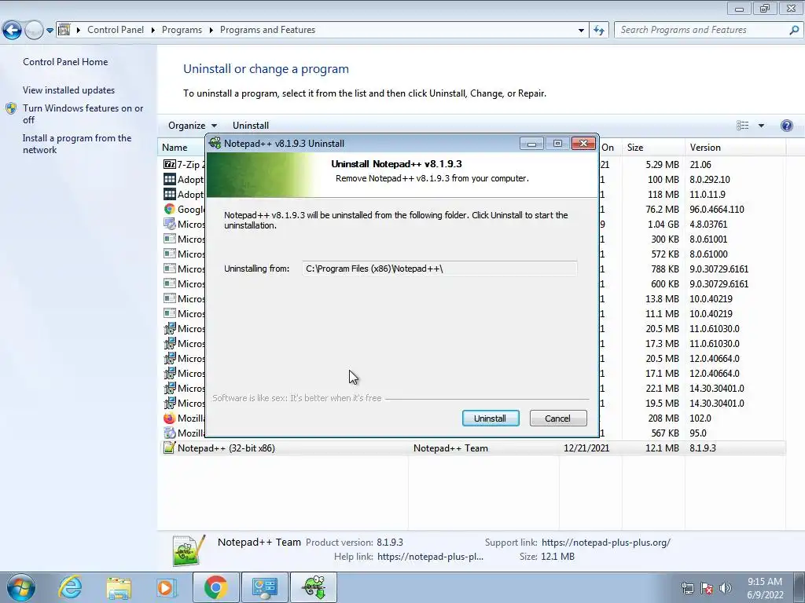Image resolution: width=805 pixels, height=603 pixels.
Task: Switch to Control Panel taskbar button
Action: (264, 587)
